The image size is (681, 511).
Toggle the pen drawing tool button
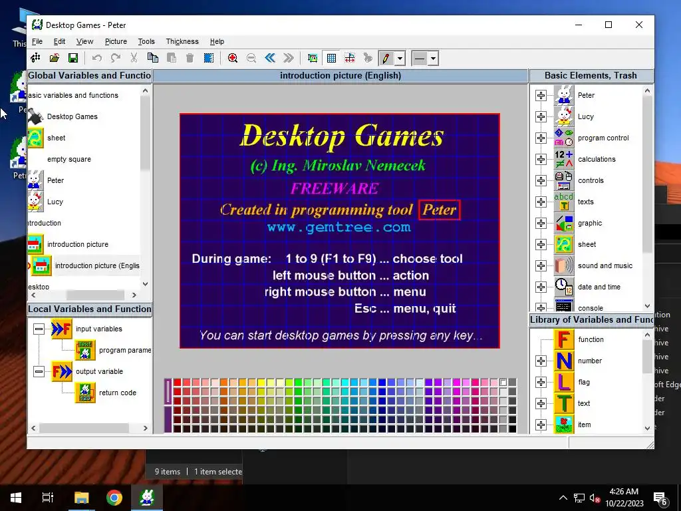[386, 59]
